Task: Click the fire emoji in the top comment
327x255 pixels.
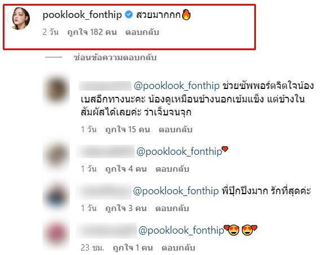Action: pos(186,15)
